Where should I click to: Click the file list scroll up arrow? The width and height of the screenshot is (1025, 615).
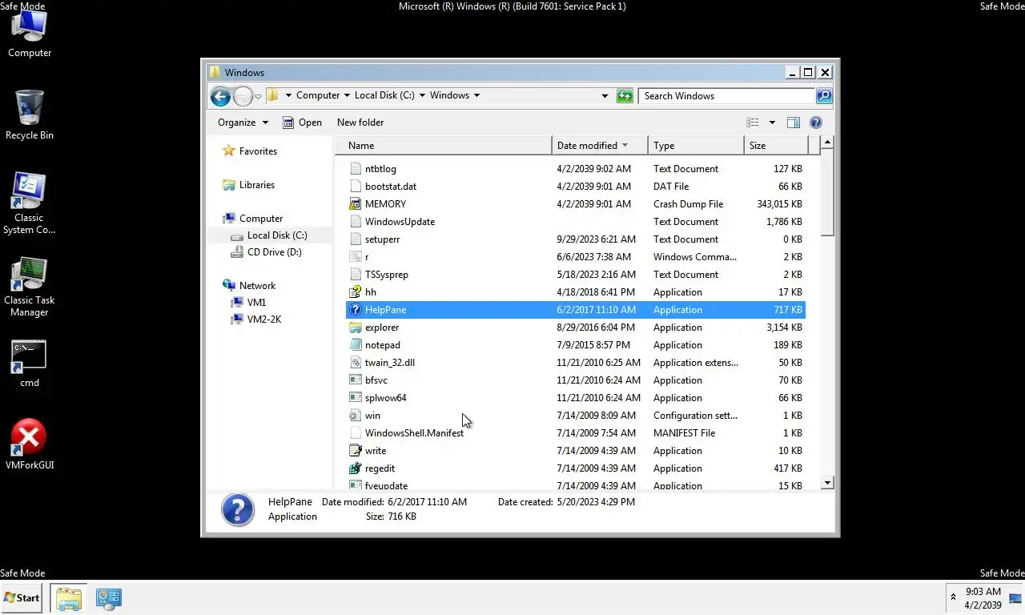(827, 143)
